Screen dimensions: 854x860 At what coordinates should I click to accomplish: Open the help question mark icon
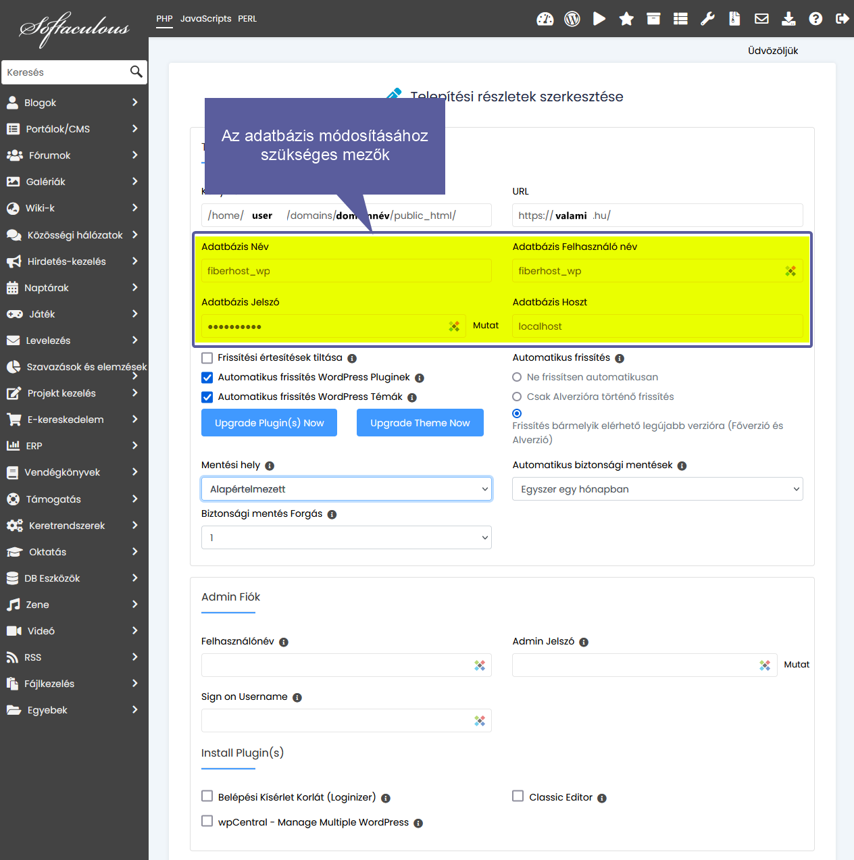(815, 19)
